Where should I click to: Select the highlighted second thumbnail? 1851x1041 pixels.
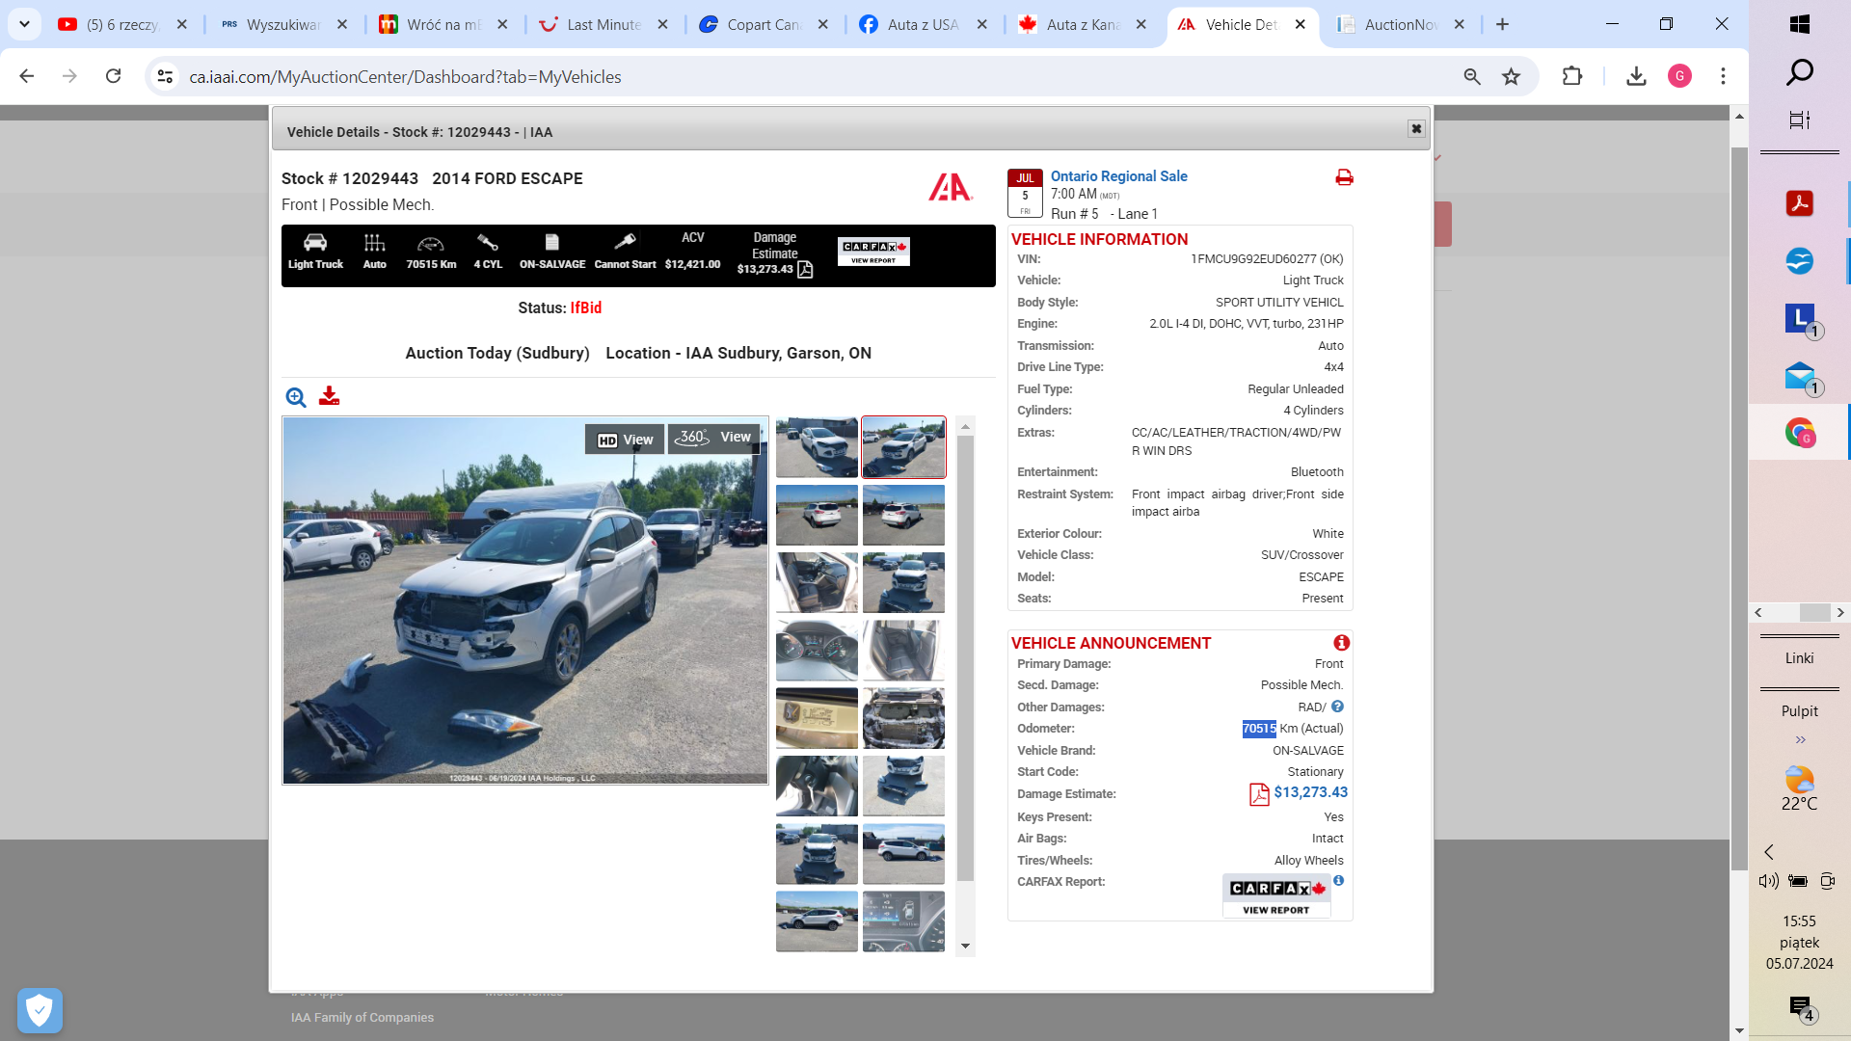point(903,447)
